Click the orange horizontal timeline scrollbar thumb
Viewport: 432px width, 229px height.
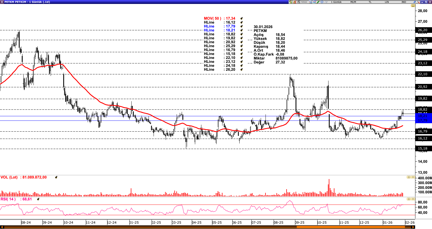pos(354,227)
